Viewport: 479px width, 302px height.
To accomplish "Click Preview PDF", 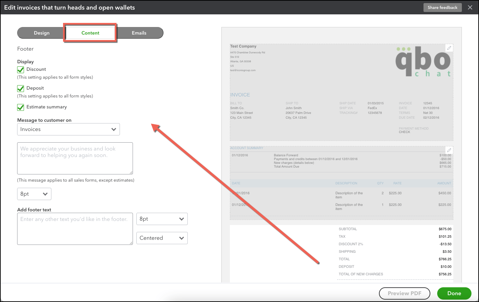I will coord(404,293).
